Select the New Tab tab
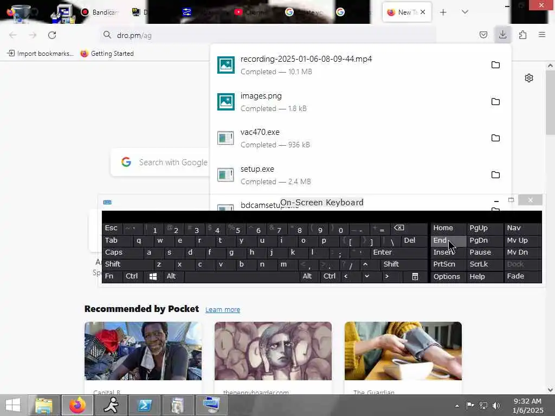Screen dimensions: 555x416 coord(407,12)
